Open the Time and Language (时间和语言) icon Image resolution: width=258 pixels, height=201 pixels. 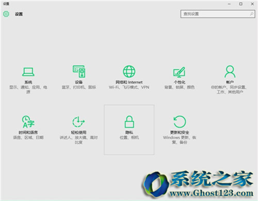tap(28, 122)
